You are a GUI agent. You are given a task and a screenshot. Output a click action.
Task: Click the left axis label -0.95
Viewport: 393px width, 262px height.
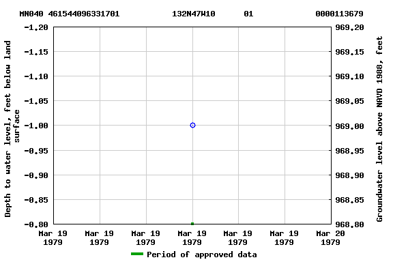tap(36, 150)
